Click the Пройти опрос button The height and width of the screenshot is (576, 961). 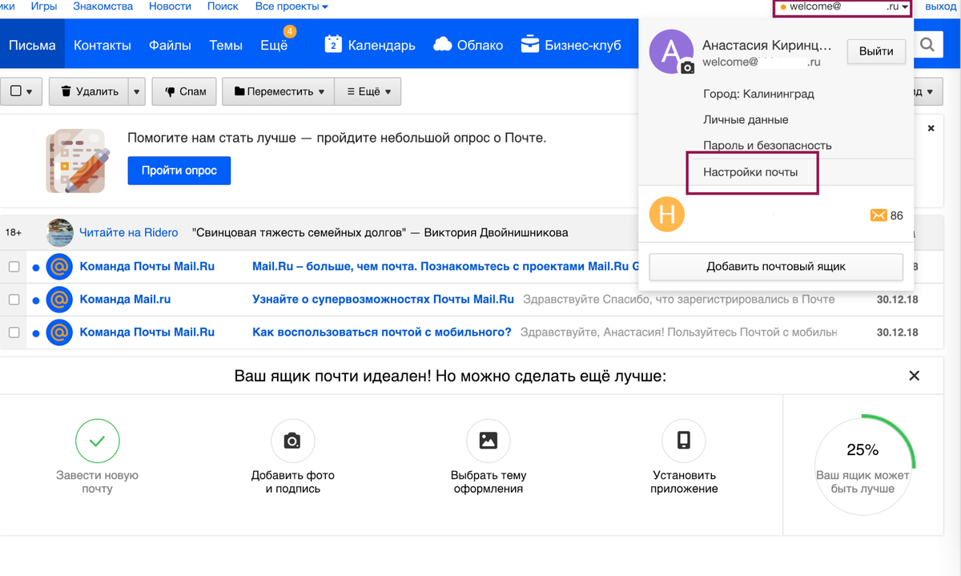(179, 171)
